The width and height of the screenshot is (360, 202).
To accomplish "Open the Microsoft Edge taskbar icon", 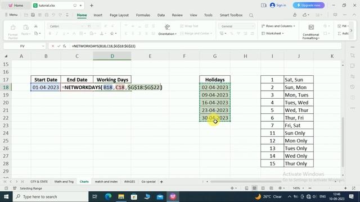I will point(108,196).
